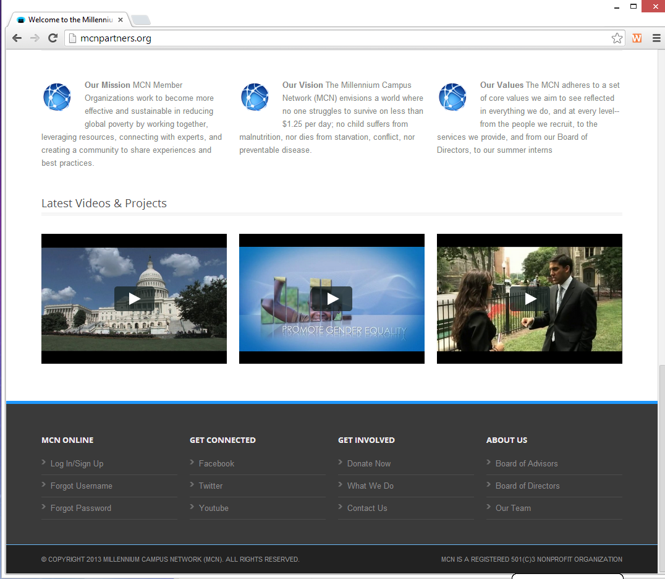Screen dimensions: 665x579
Task: Click the chevron beside Contact Us
Action: 340,507
